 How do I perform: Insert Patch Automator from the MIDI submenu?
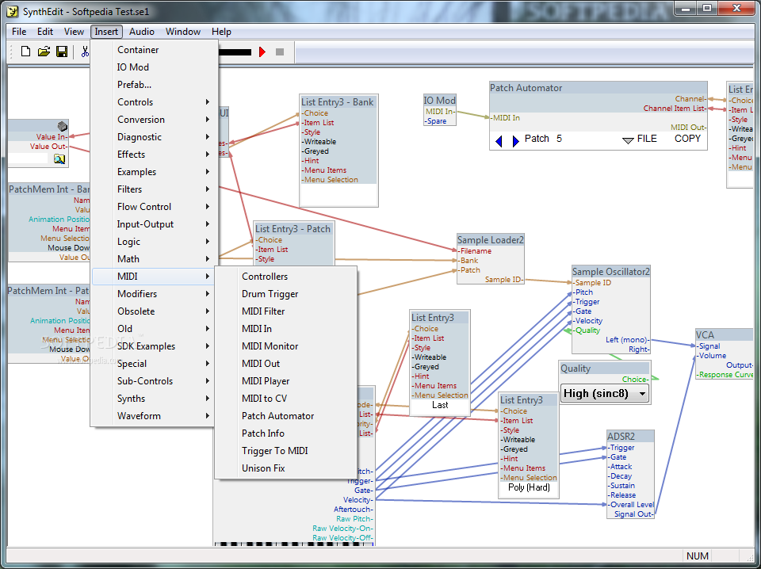click(286, 416)
